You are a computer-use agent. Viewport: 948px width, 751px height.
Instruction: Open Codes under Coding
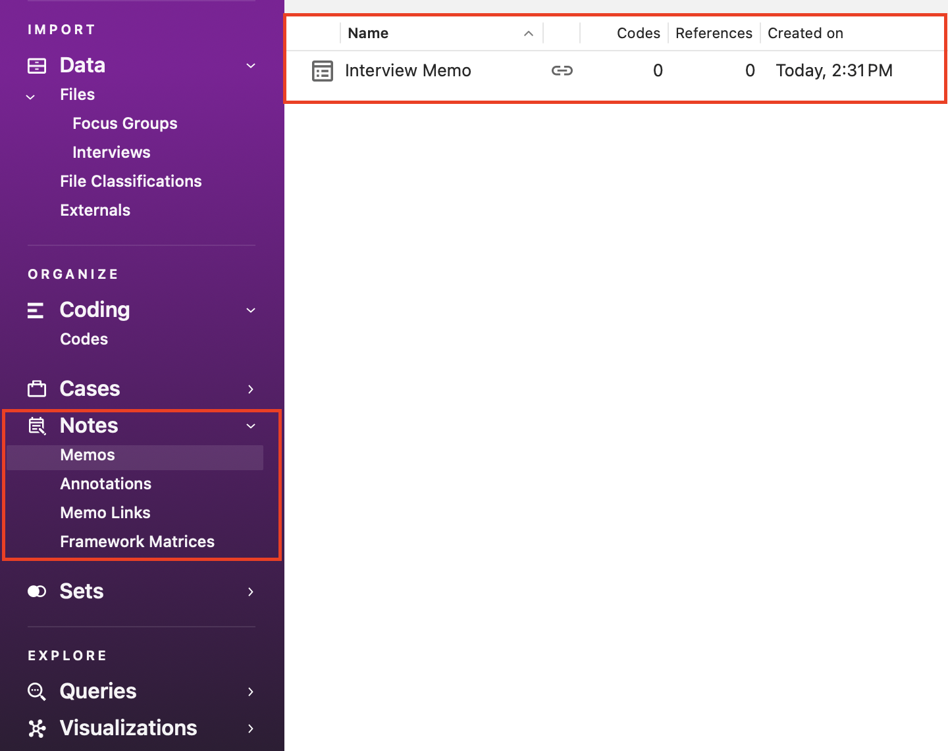(84, 339)
